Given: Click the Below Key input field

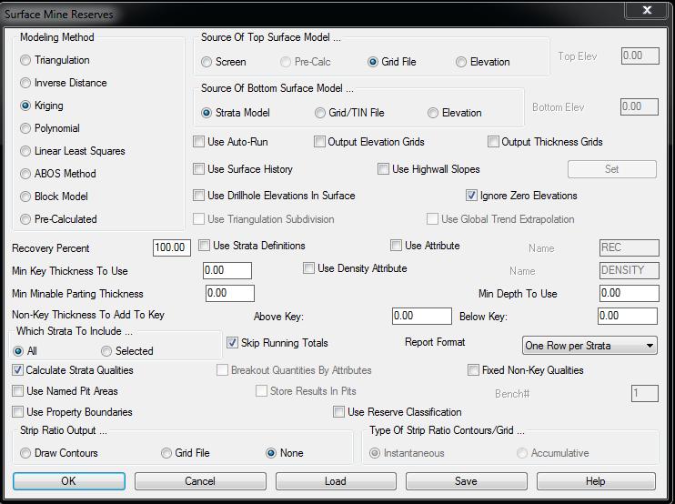Looking at the screenshot, I should 628,316.
